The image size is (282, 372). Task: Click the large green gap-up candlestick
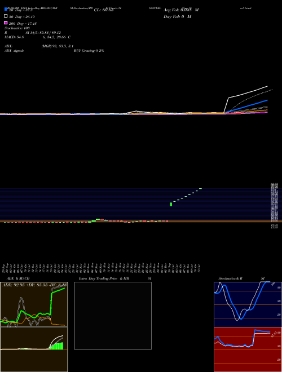(171, 204)
